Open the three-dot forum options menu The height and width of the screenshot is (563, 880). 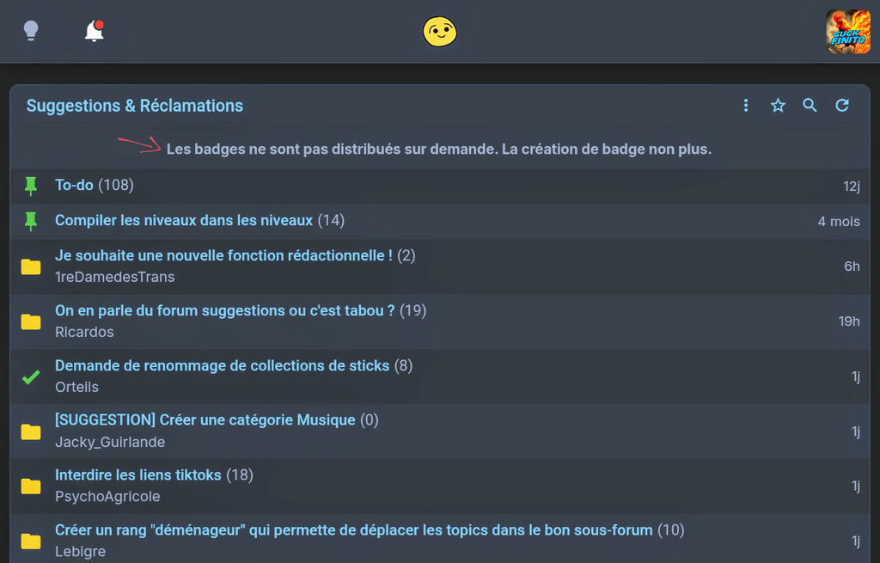[x=746, y=106]
